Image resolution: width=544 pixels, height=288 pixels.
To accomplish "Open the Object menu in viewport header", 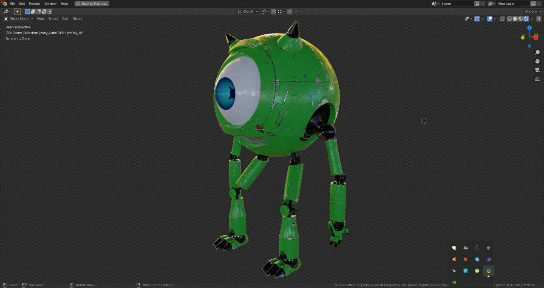I will (77, 19).
